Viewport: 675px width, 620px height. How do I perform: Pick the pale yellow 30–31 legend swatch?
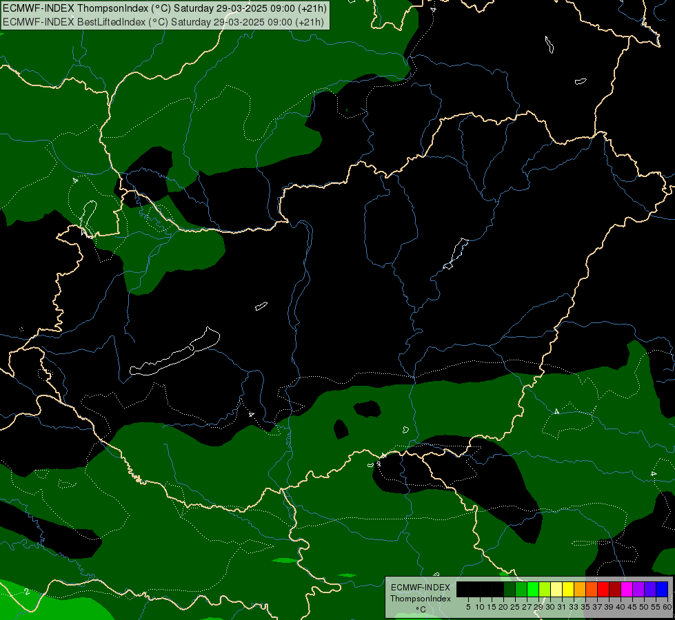click(x=556, y=589)
